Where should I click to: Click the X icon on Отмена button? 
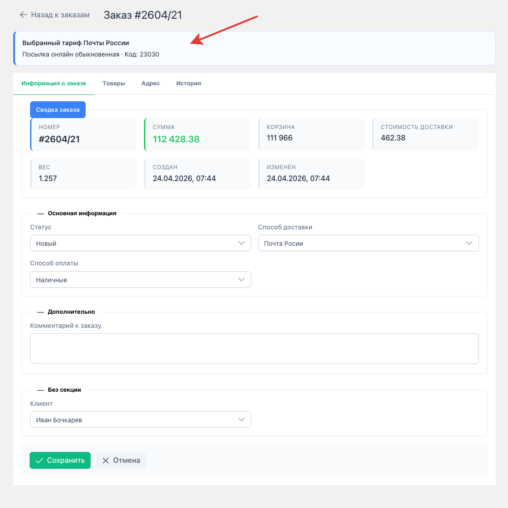tap(106, 461)
